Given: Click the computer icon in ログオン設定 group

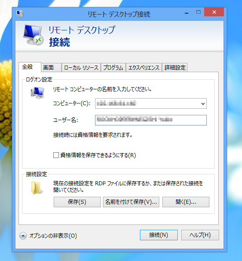Looking at the screenshot, I should (37, 93).
